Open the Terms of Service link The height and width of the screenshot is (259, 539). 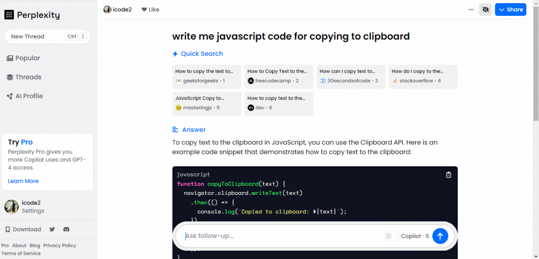(x=21, y=254)
